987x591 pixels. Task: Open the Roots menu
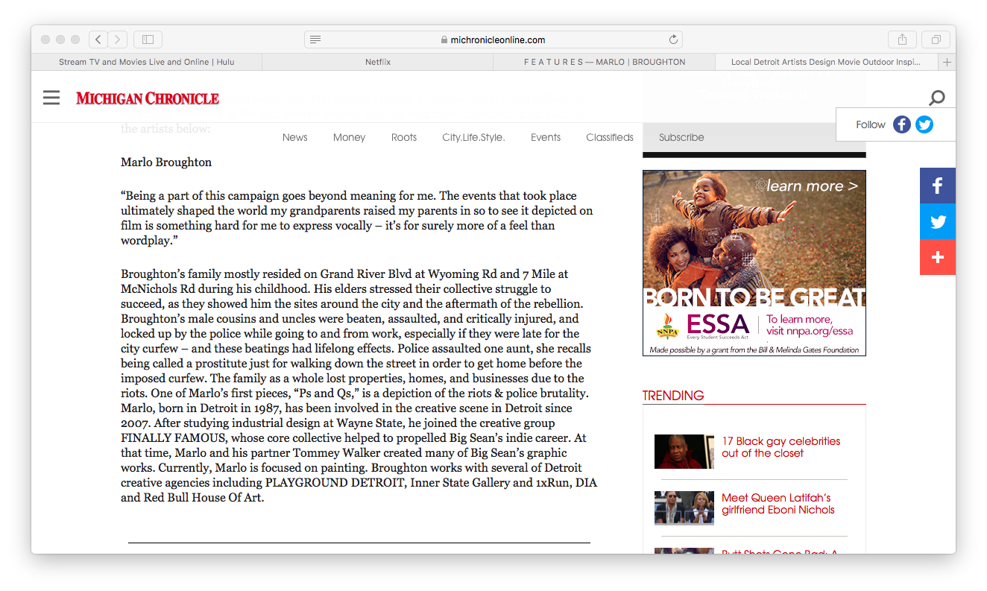[x=404, y=137]
